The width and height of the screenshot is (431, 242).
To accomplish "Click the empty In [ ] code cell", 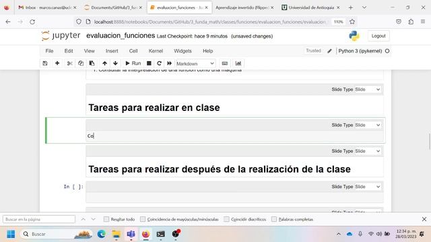I will coord(234,197).
